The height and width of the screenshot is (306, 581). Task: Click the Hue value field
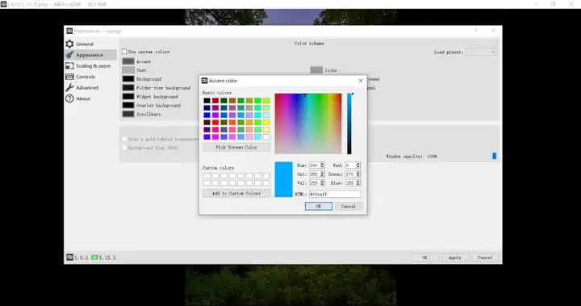314,166
